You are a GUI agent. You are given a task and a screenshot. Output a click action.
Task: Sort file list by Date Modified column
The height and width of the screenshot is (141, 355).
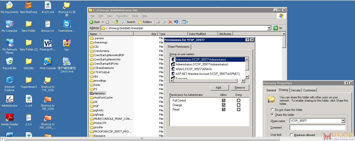tap(203, 34)
